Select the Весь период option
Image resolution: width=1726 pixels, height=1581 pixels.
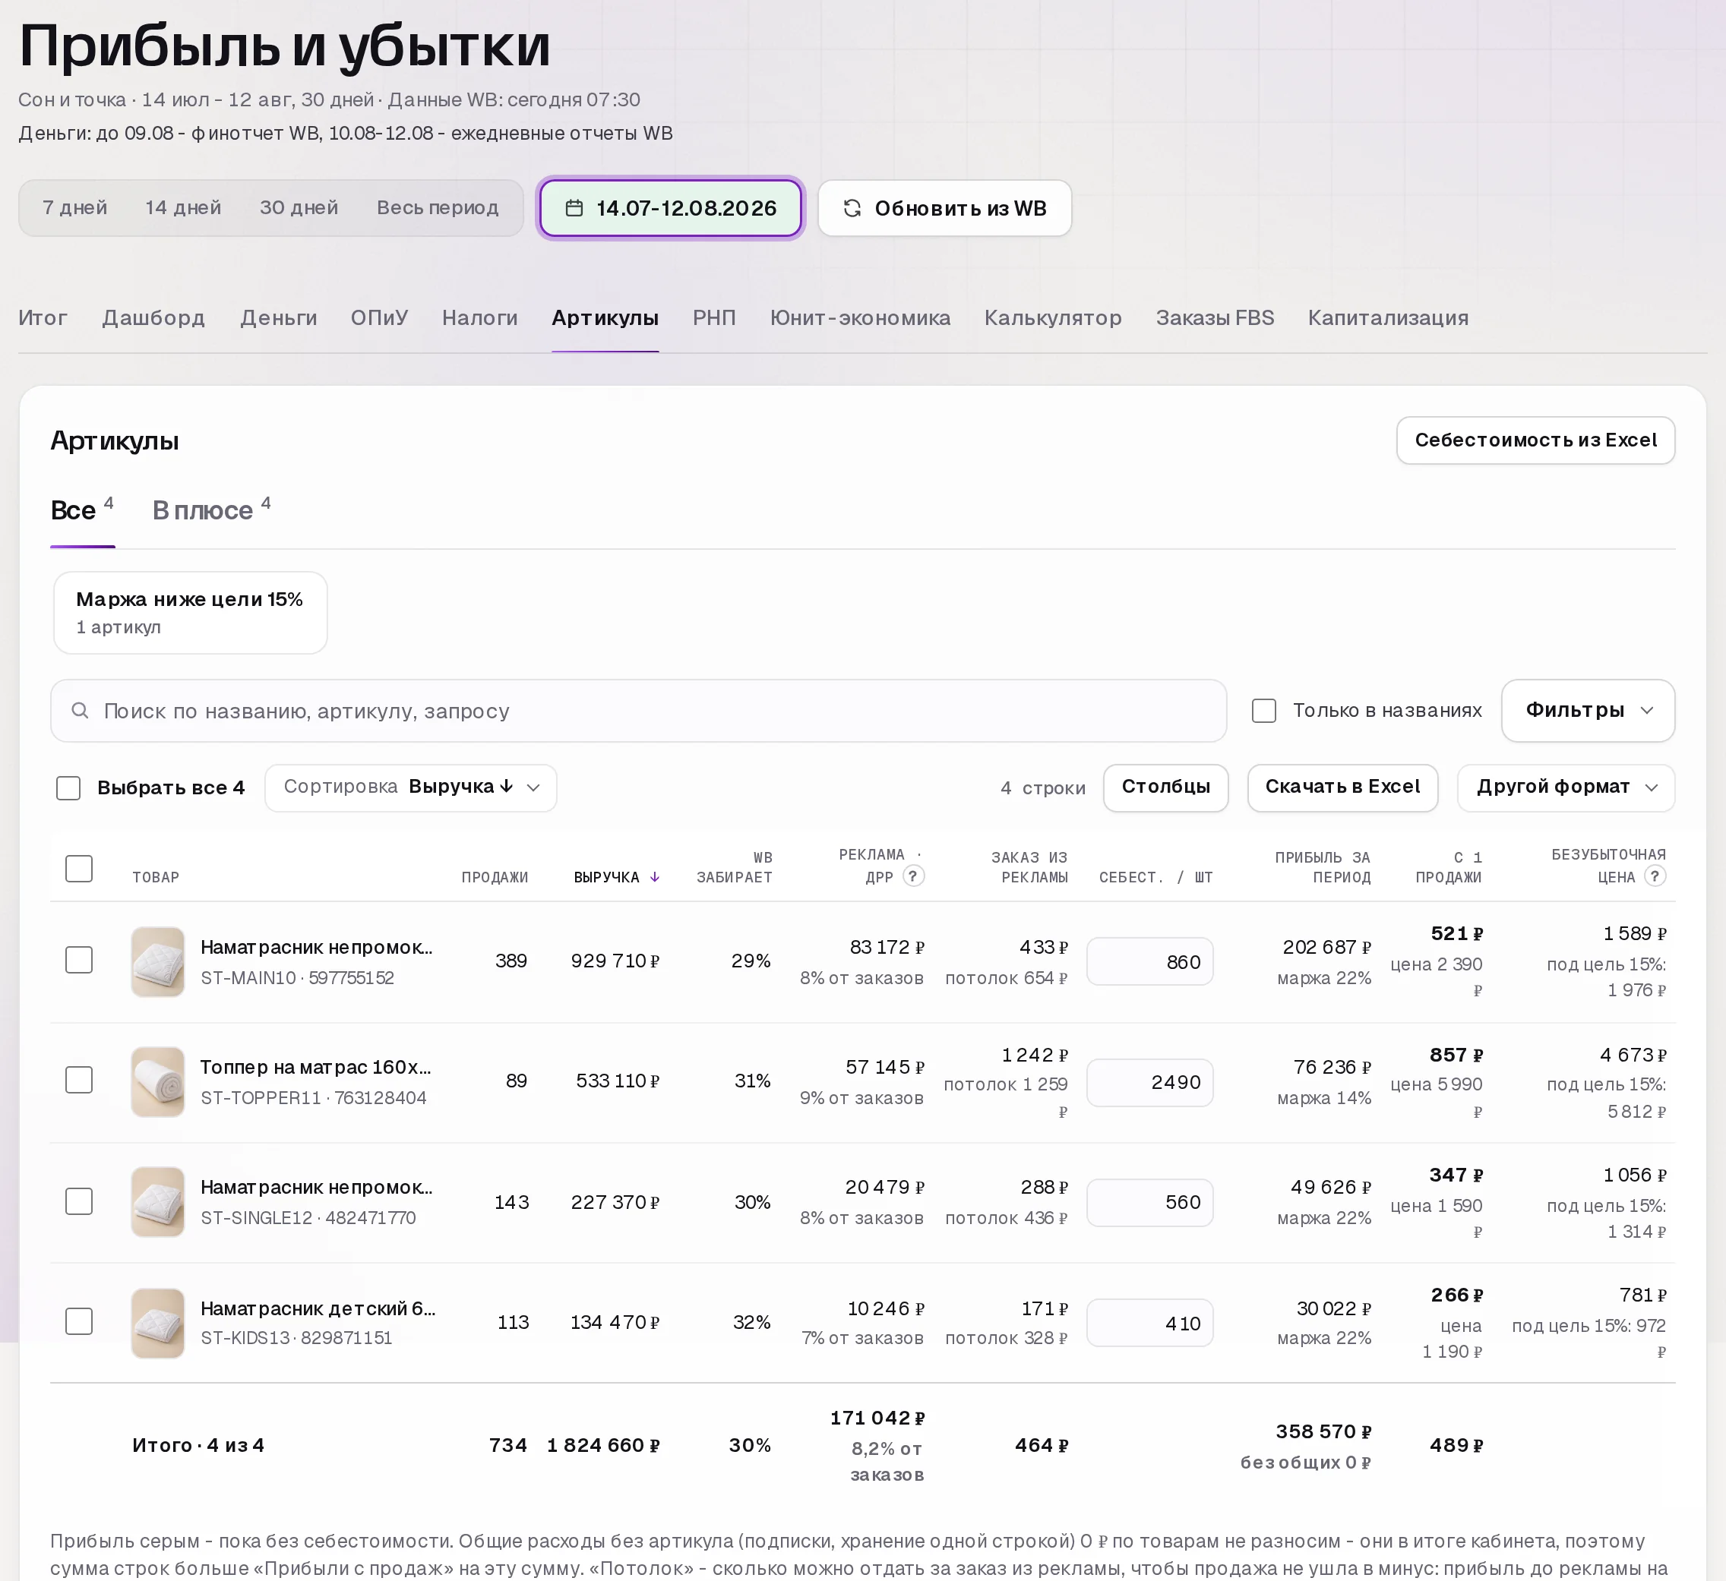pyautogui.click(x=438, y=208)
